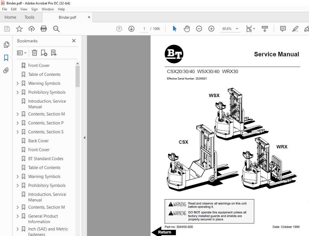
Task: Collapse navigation pane with divider arrow
Action: (84, 138)
